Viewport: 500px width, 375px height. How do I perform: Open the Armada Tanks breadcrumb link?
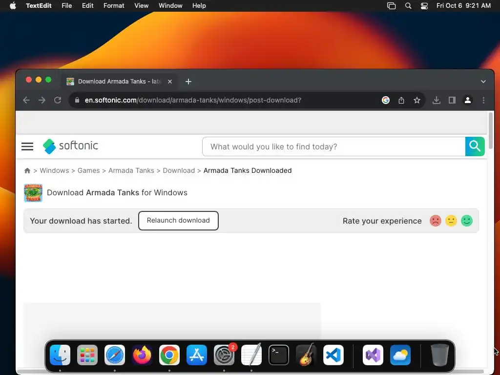coord(131,170)
